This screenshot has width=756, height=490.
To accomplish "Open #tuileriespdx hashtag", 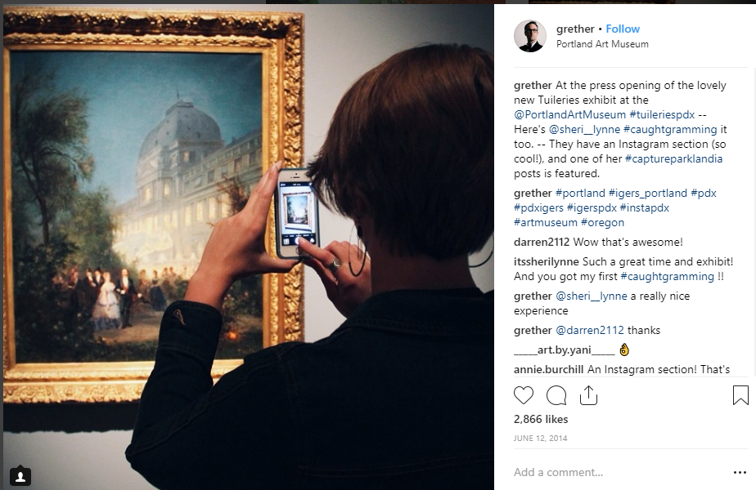I will pyautogui.click(x=662, y=114).
